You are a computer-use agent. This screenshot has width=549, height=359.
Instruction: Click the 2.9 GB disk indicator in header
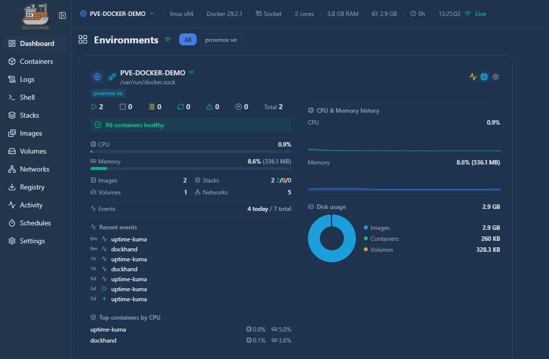coord(384,13)
